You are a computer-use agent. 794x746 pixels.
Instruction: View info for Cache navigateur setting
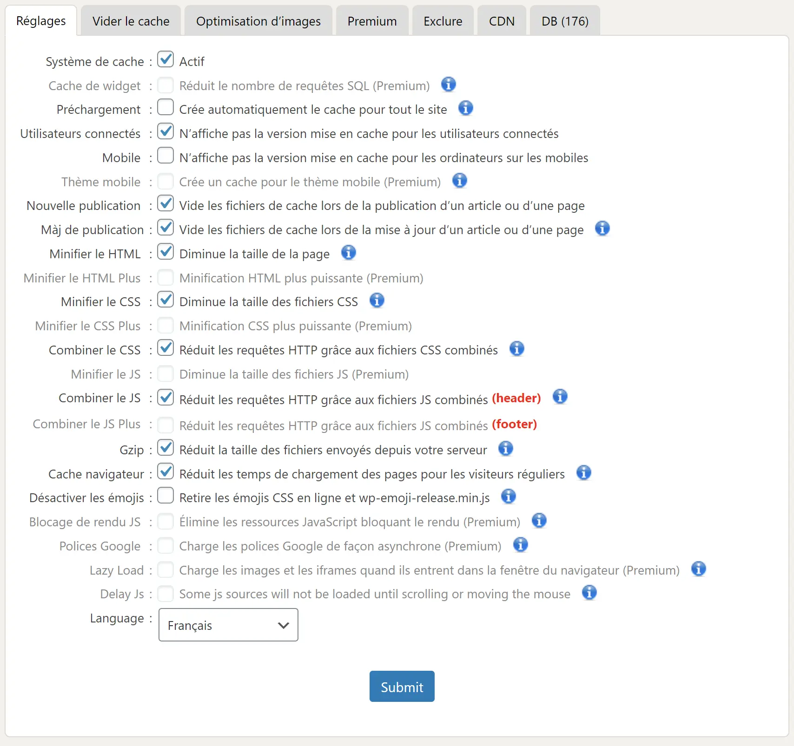click(x=584, y=473)
